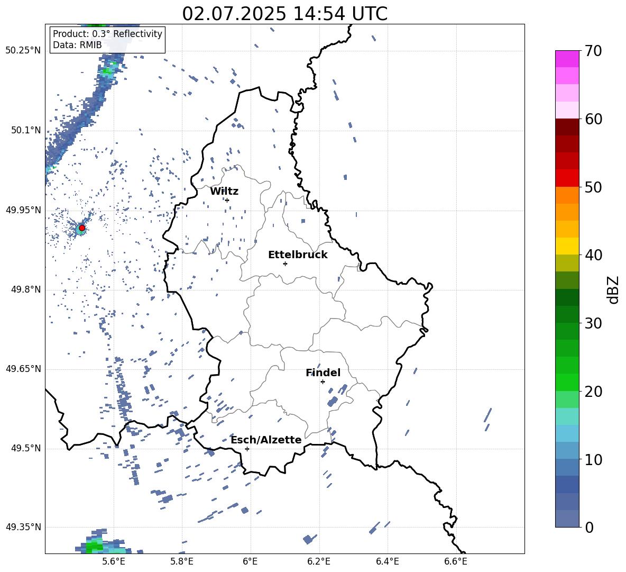The height and width of the screenshot is (572, 626).
Task: Click the 6°E longitude label
Action: [x=250, y=561]
